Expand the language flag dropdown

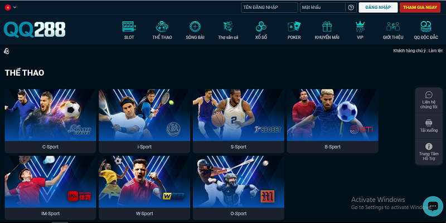click(x=10, y=7)
